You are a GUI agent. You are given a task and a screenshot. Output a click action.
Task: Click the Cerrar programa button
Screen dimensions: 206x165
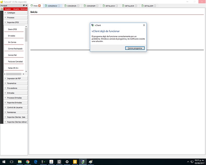tap(135, 48)
